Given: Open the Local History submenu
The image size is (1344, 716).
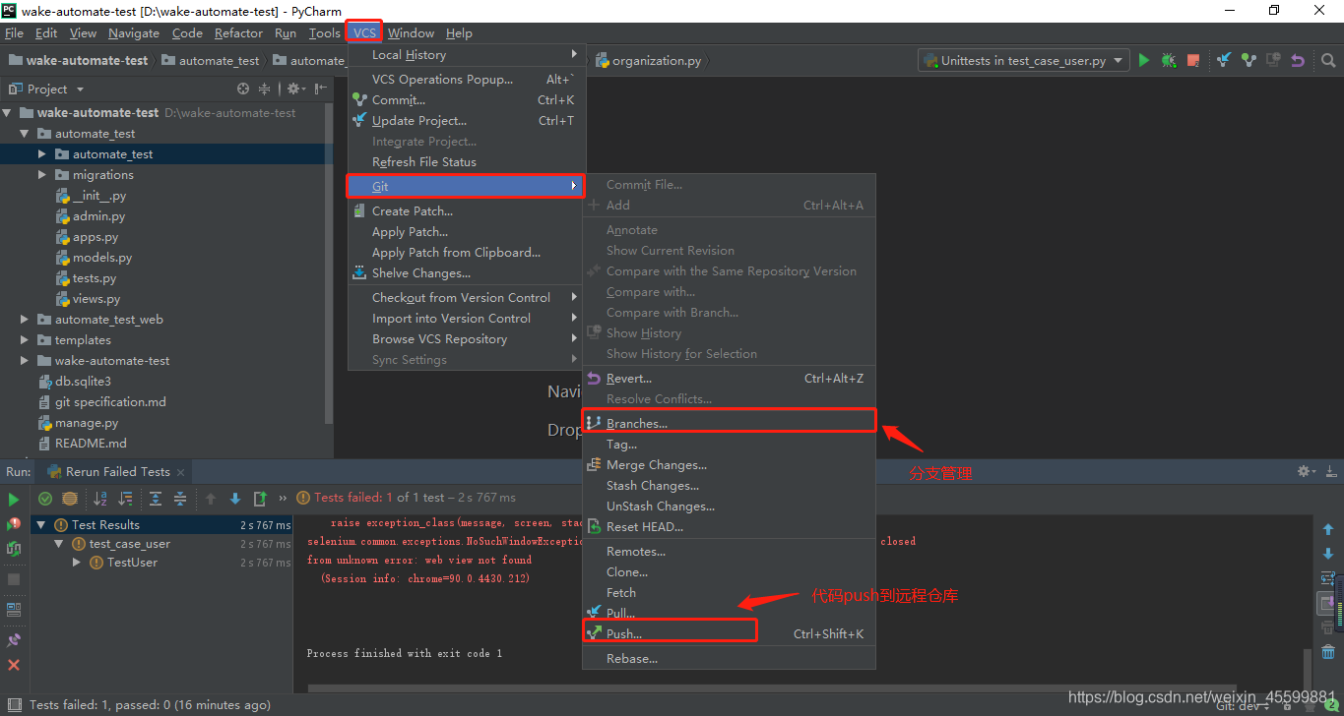Looking at the screenshot, I should [x=467, y=54].
